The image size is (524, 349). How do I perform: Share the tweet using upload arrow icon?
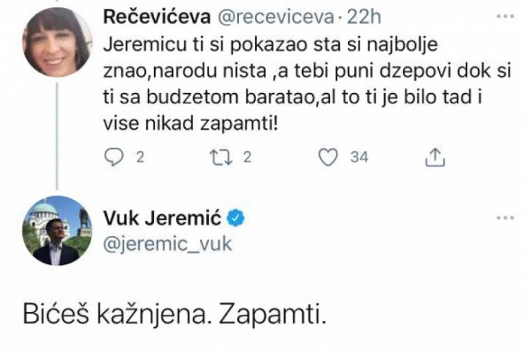(x=434, y=158)
